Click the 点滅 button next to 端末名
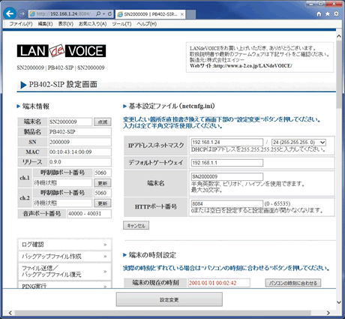 [x=103, y=122]
